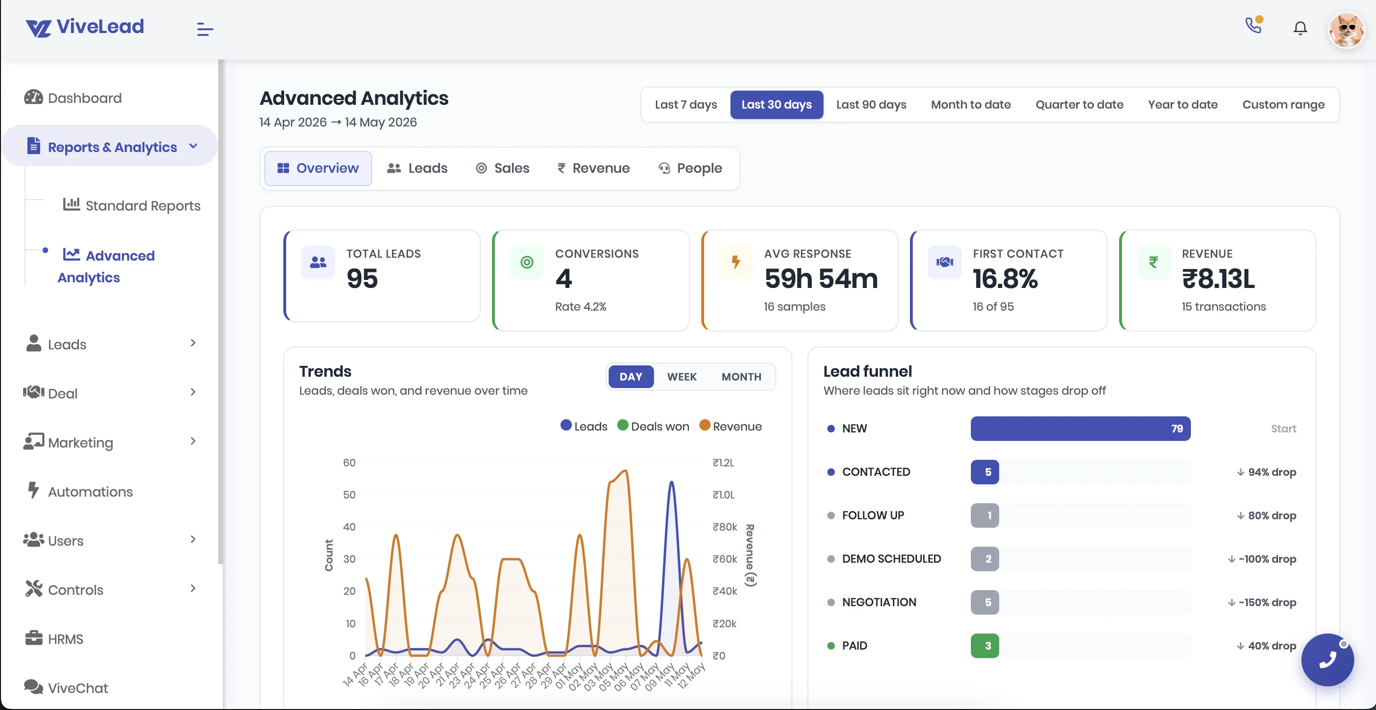Click the Standard Reports bar chart icon
Screen dimensions: 1376x710
72,204
